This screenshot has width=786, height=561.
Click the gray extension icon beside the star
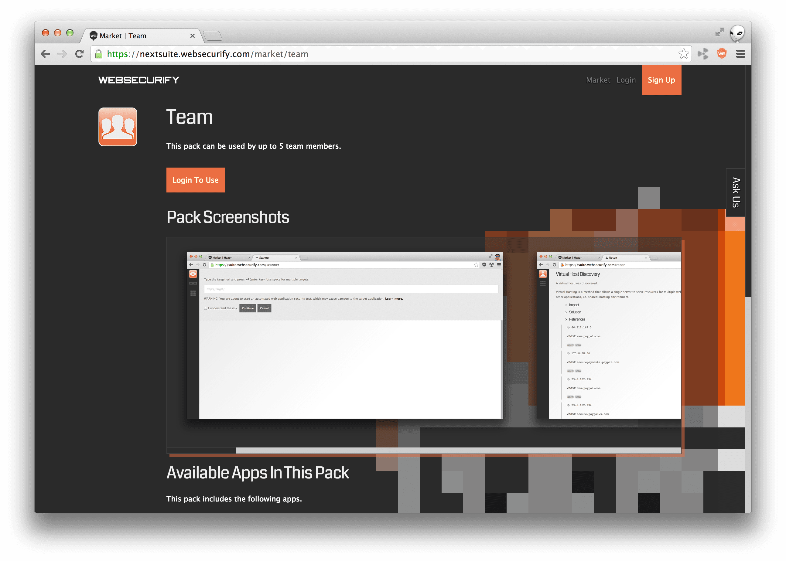703,54
